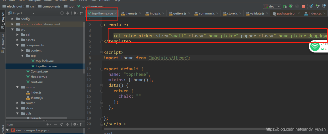Click the green WiFi widget icon
328x134 pixels.
click(315, 46)
